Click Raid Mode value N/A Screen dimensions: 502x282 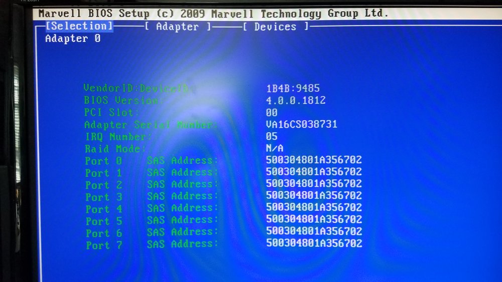pyautogui.click(x=275, y=148)
